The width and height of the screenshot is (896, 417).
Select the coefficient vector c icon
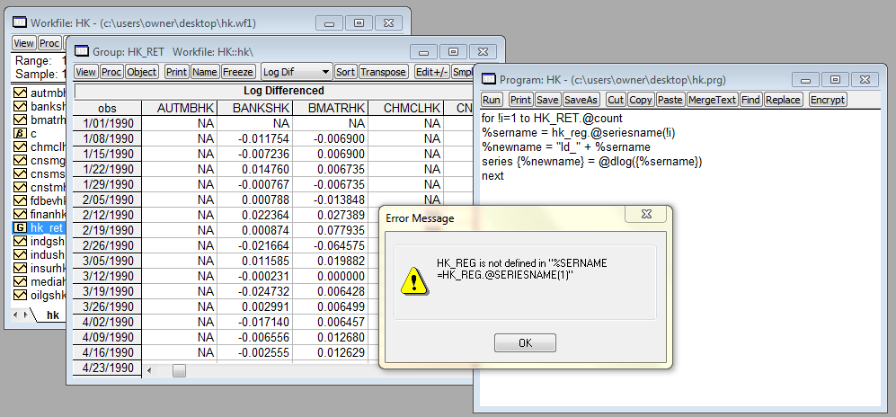click(21, 133)
